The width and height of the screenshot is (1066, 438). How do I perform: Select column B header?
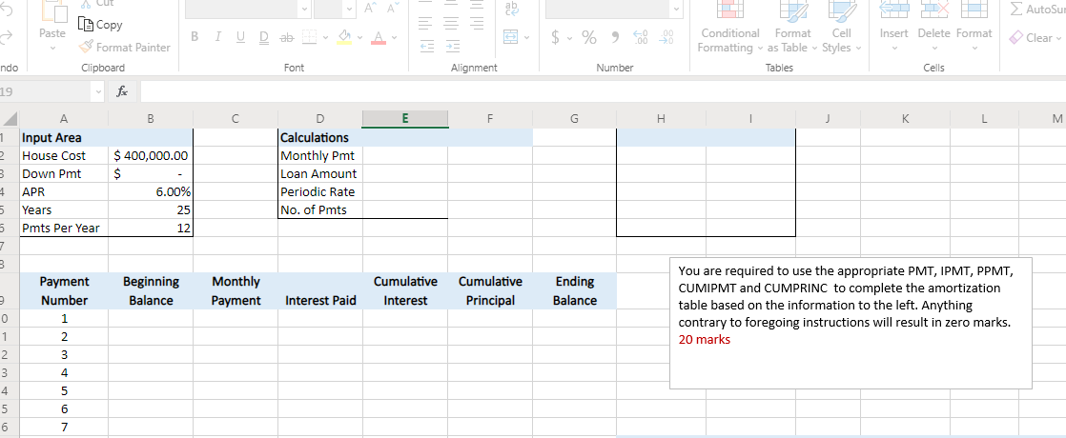coord(151,119)
